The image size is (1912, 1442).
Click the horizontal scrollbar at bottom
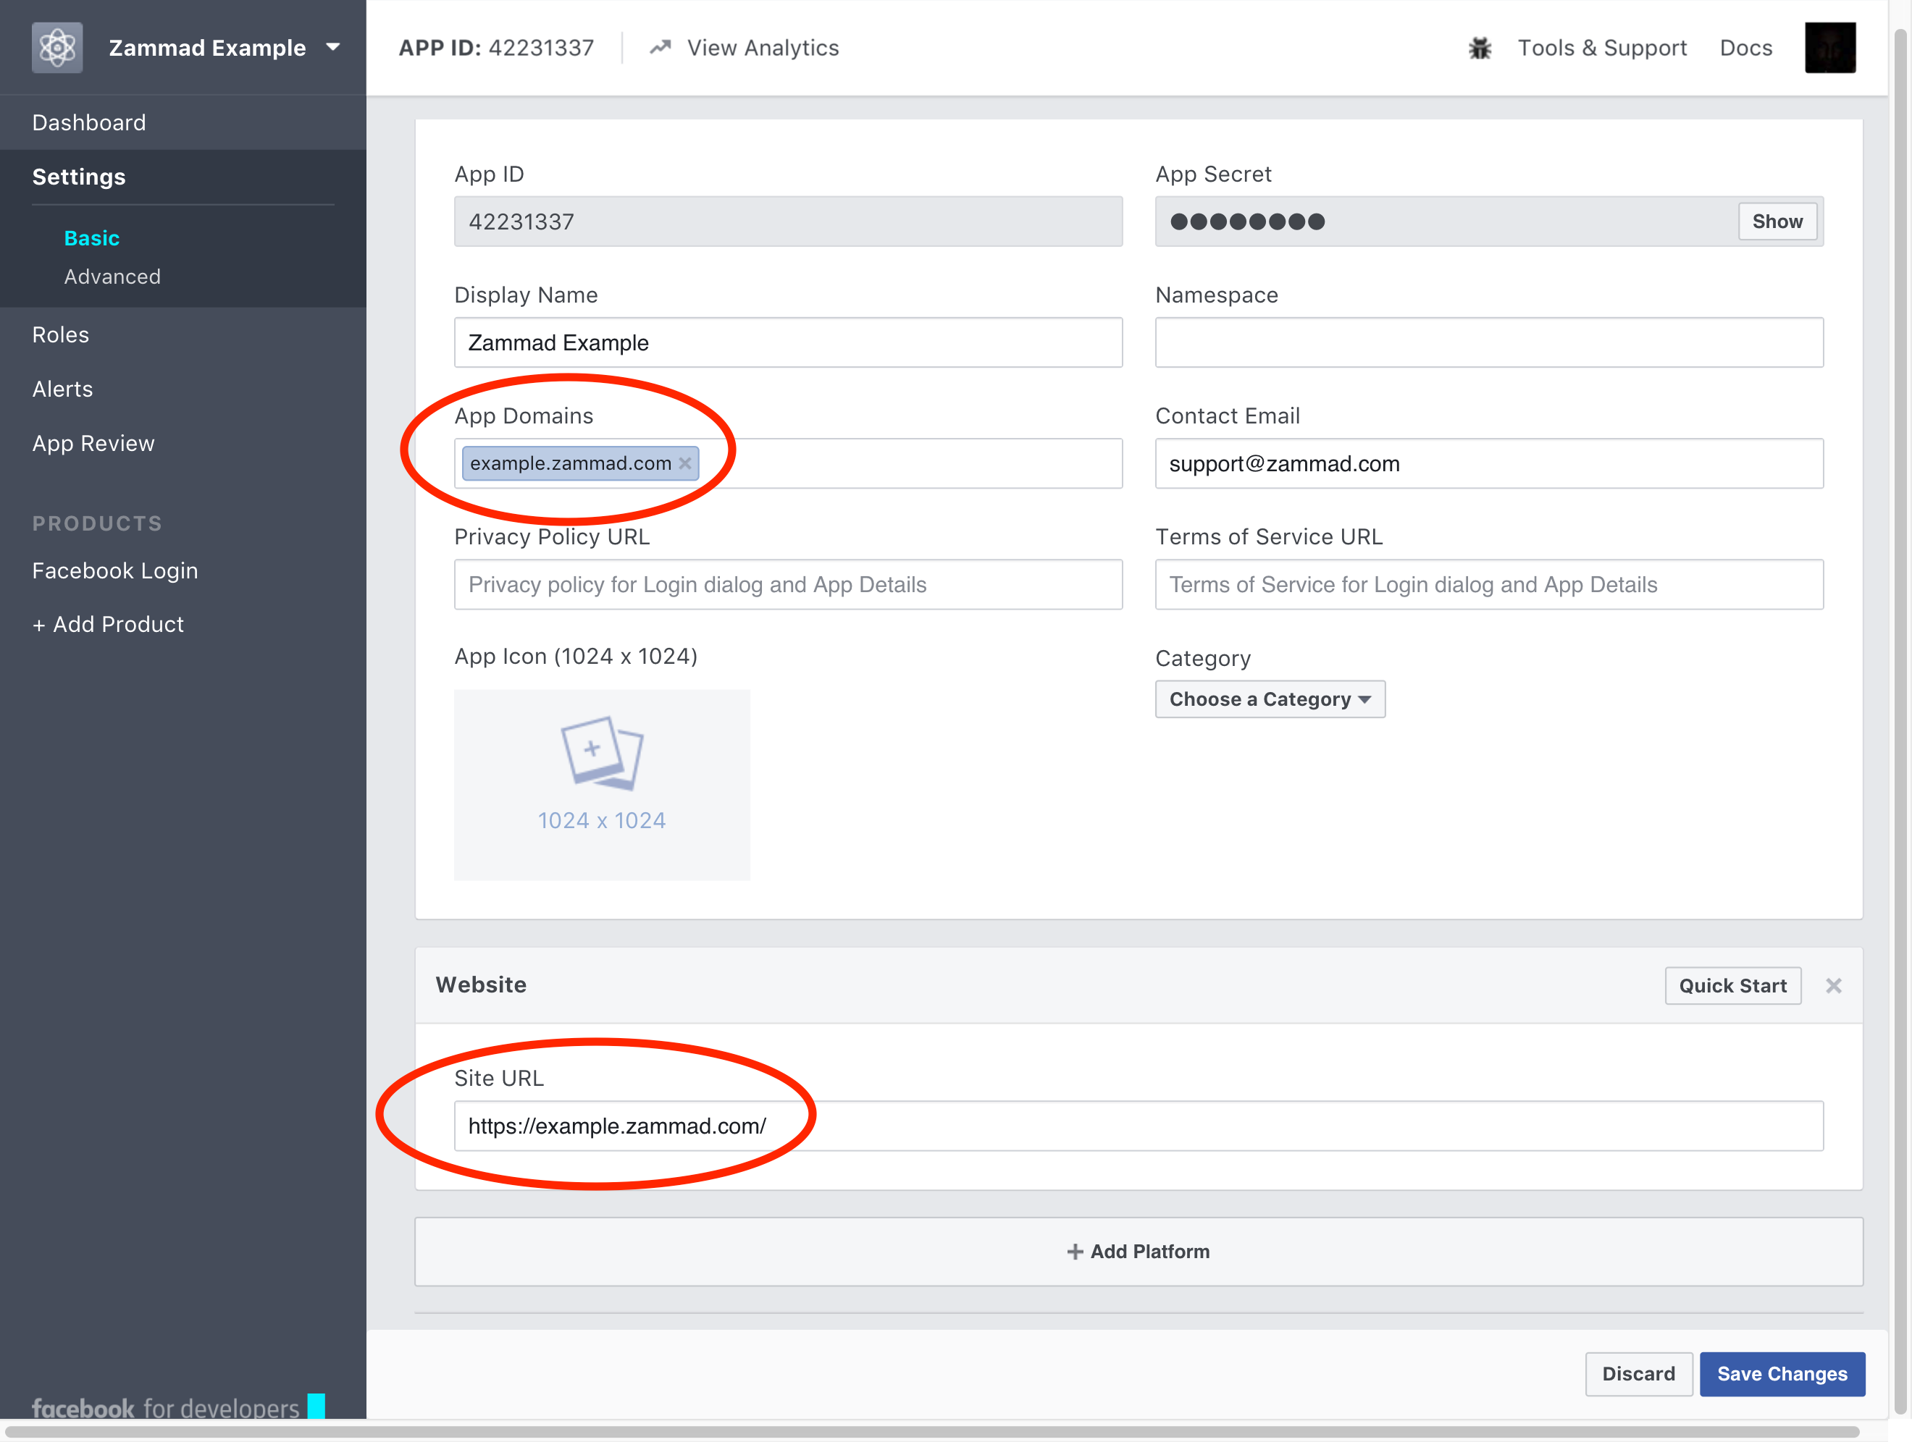934,1433
